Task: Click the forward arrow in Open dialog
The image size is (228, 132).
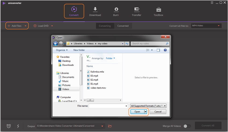Action: click(61, 44)
